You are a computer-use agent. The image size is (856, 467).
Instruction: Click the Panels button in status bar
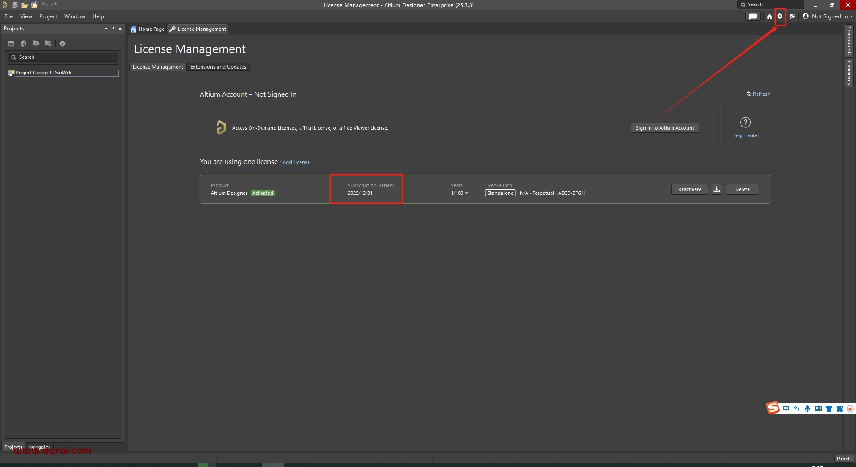click(844, 459)
